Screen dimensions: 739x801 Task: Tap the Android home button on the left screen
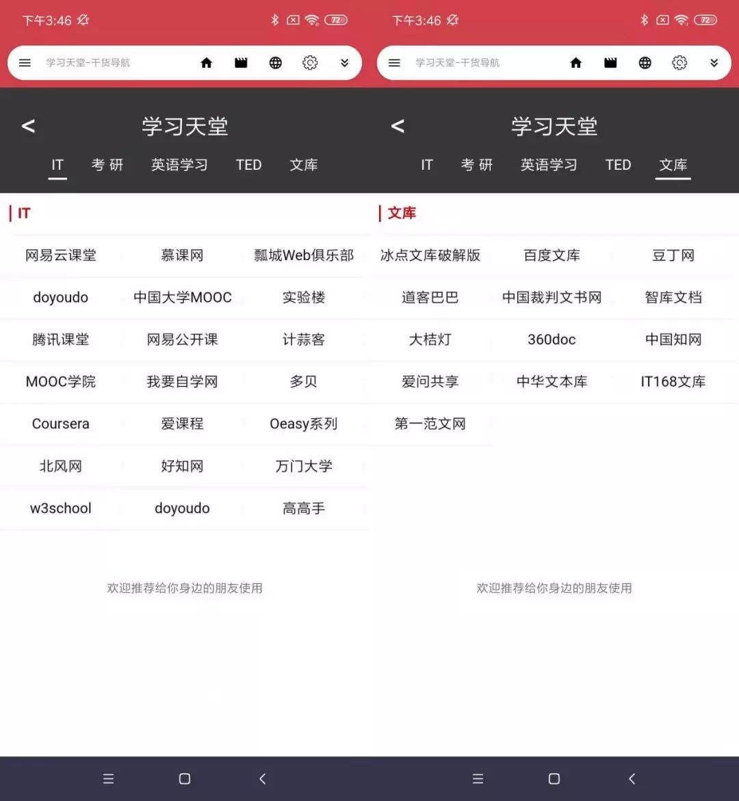point(185,778)
